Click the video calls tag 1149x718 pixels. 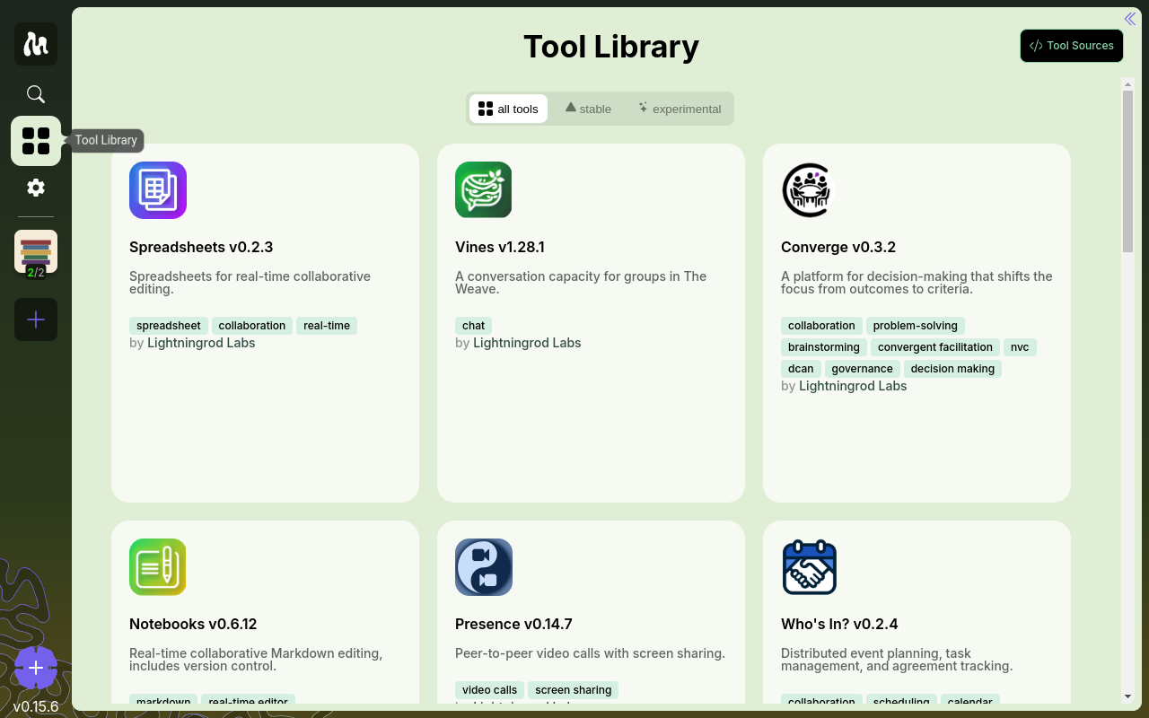click(x=490, y=690)
